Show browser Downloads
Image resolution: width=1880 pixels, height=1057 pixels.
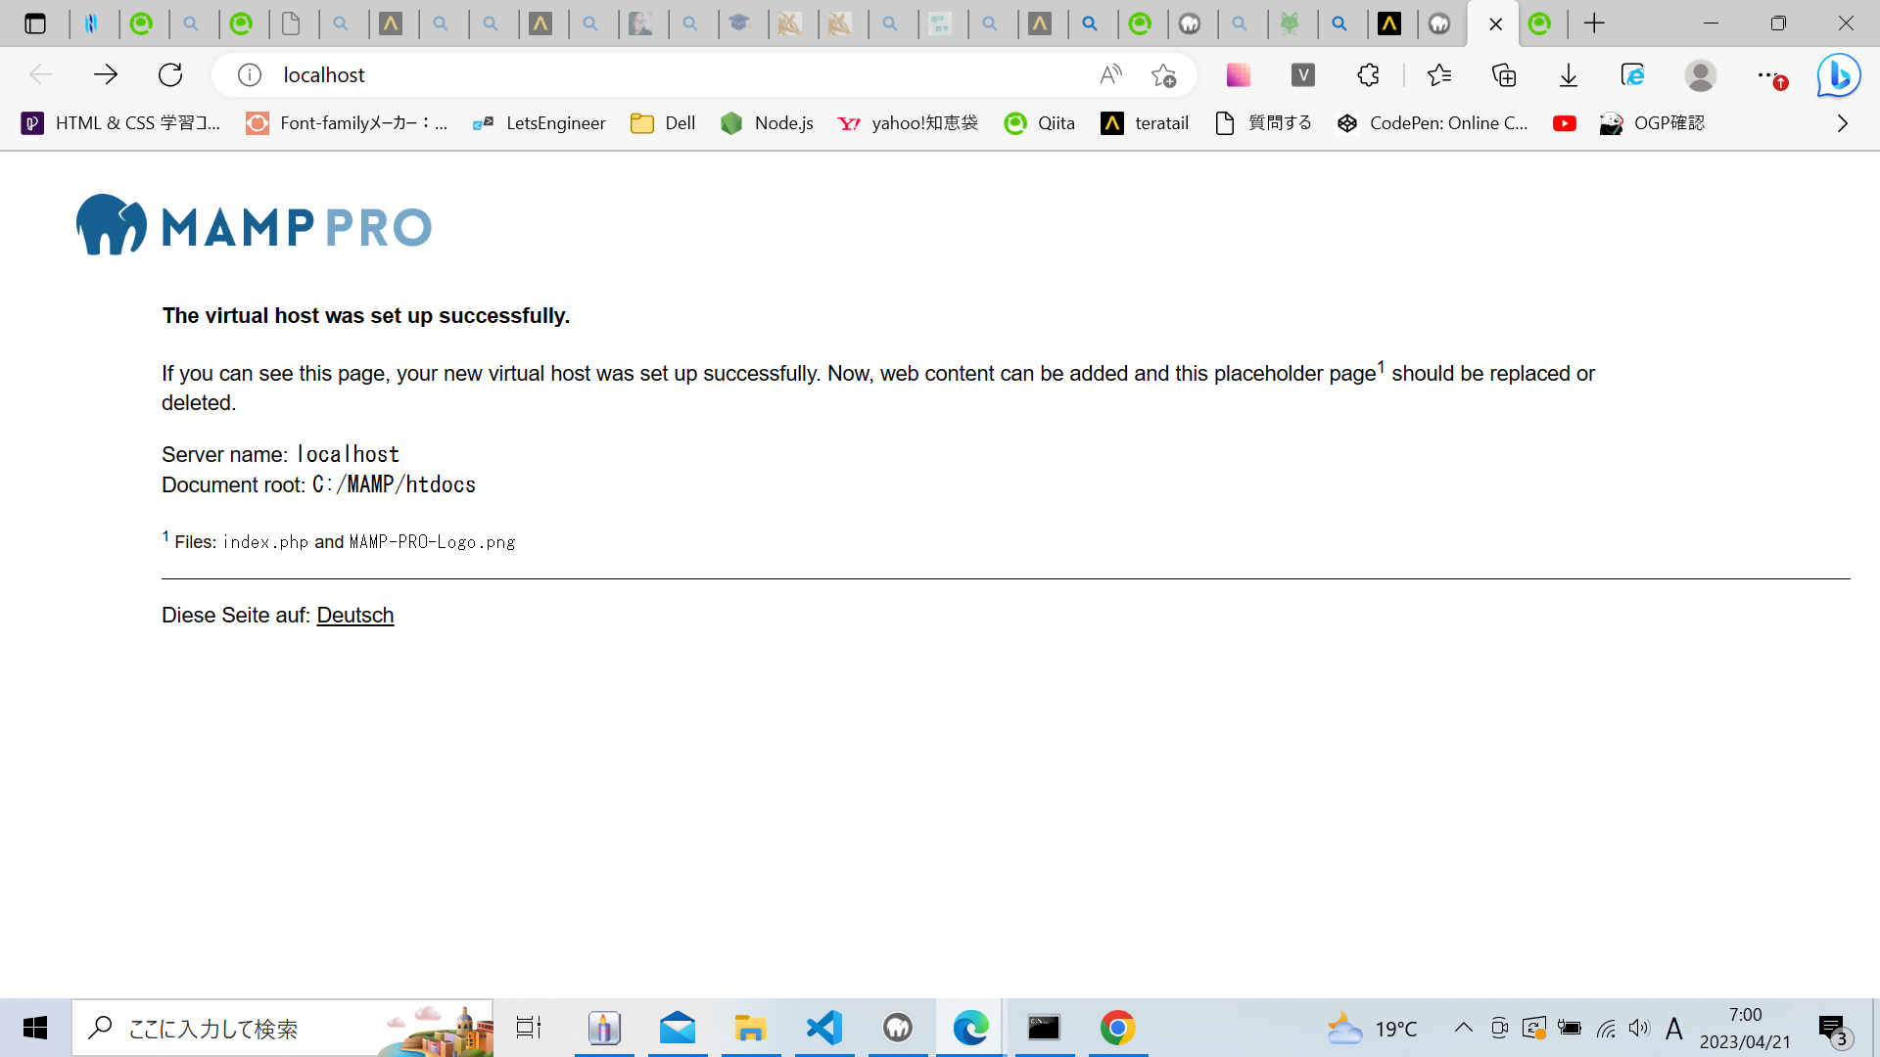coord(1569,74)
